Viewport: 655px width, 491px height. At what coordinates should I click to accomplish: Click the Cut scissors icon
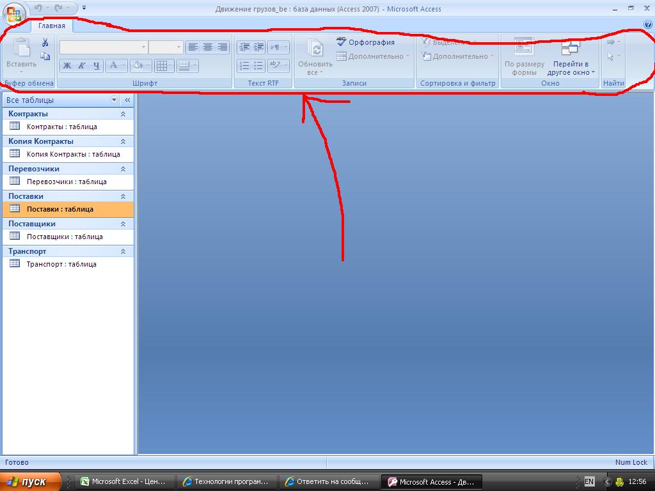point(45,42)
